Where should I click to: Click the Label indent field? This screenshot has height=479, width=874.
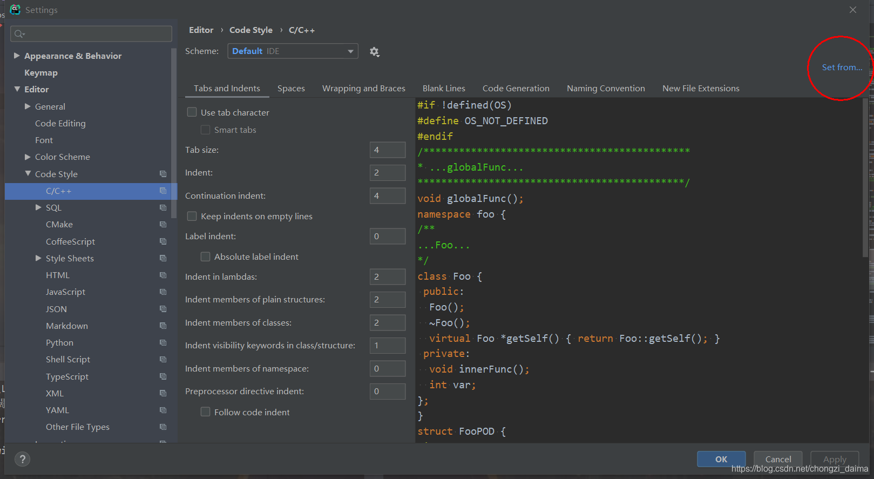[x=388, y=236]
